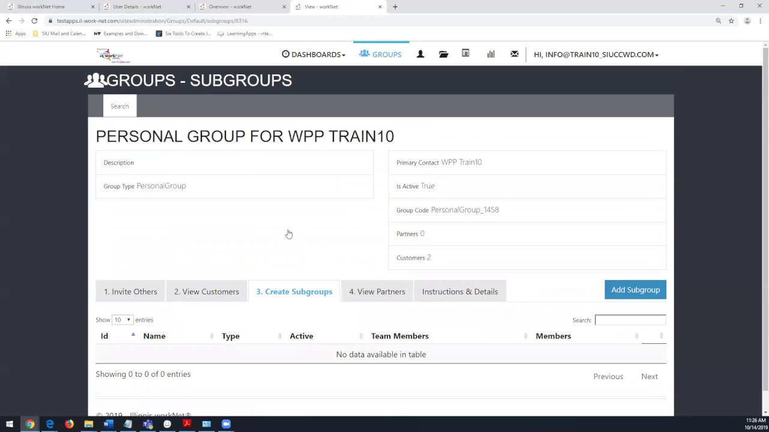Screen dimensions: 769x432
Task: Sort the table by the Id column
Action: click(118, 336)
